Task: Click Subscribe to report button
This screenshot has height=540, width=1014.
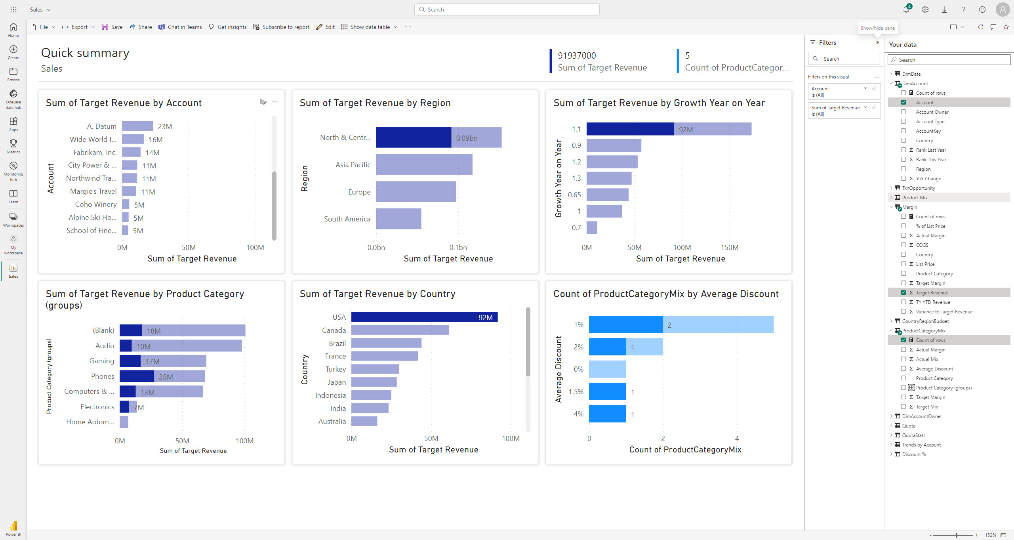Action: tap(282, 27)
